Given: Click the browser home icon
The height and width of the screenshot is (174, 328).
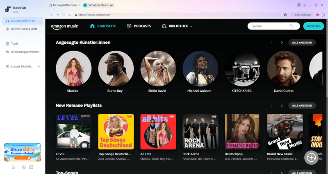Looking at the screenshot, I should (x=70, y=15).
